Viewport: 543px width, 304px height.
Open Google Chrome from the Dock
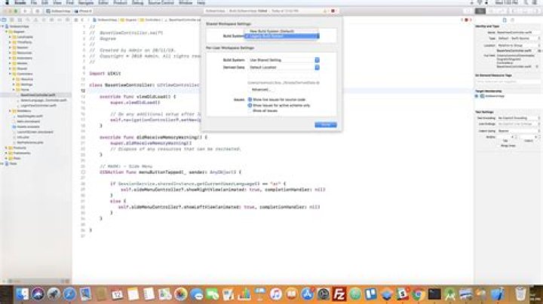click(419, 294)
